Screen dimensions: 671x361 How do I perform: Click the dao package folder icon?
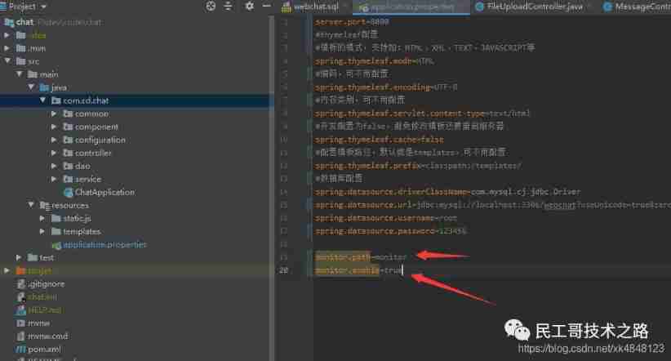pos(68,166)
